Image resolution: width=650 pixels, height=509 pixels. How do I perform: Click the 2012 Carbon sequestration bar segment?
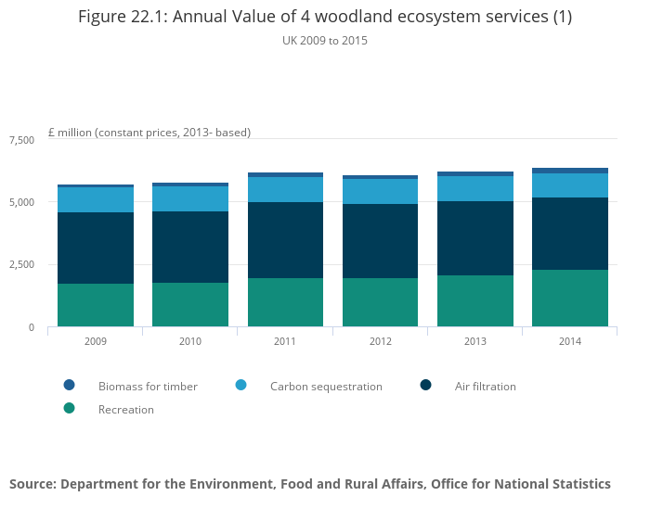[x=380, y=191]
